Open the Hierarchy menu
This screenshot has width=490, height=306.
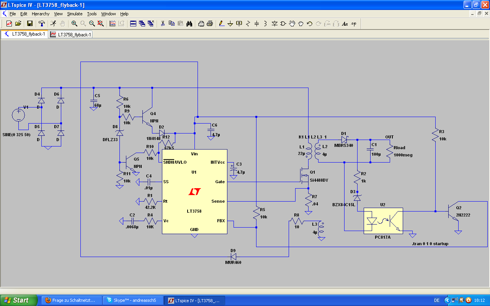pos(41,14)
